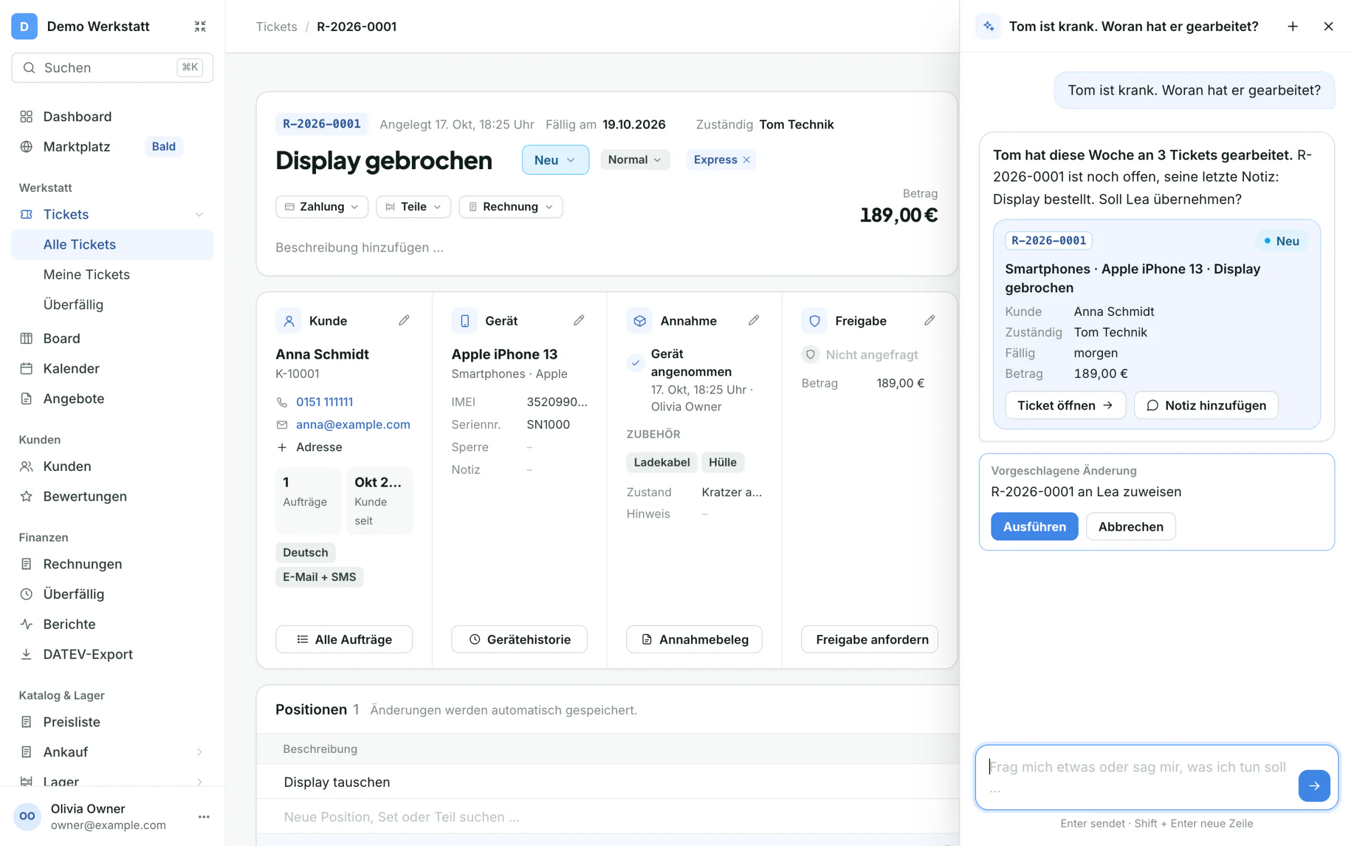This screenshot has width=1354, height=846.
Task: Click Abbrechen on the suggested change
Action: coord(1131,527)
